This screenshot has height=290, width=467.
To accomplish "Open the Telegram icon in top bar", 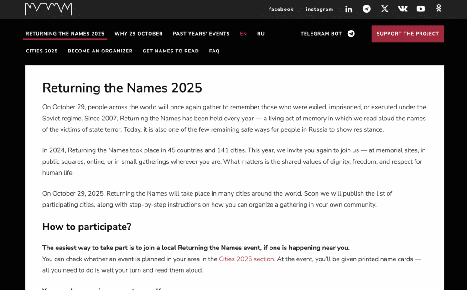I will pyautogui.click(x=367, y=9).
